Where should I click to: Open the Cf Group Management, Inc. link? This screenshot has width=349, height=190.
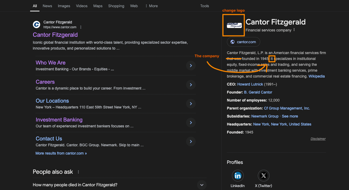point(287,108)
